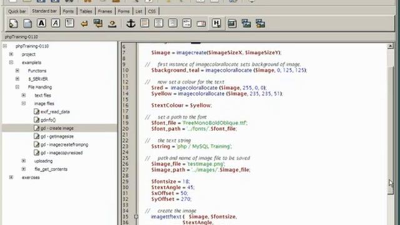Expand the uploading folder node
The height and width of the screenshot is (225, 400).
pos(24,161)
